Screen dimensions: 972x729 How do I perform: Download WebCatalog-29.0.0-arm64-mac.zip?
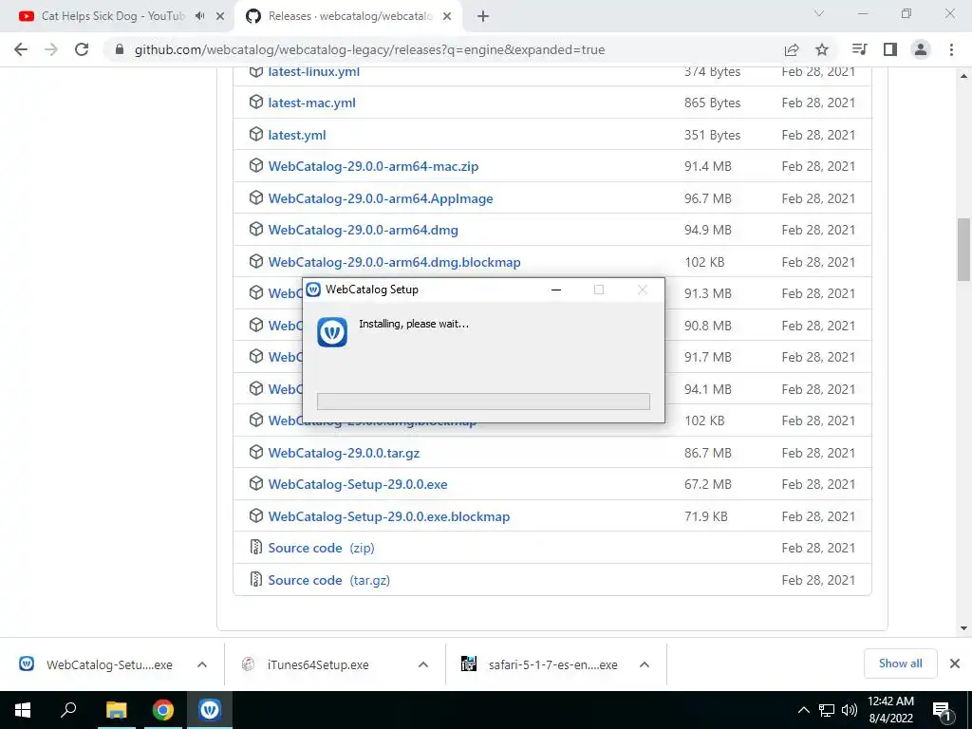[373, 166]
